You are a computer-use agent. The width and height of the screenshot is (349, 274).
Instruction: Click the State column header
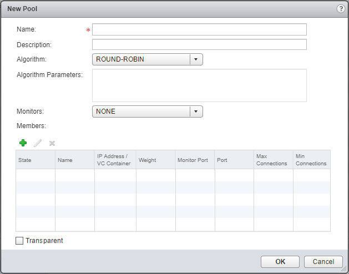[x=36, y=160]
